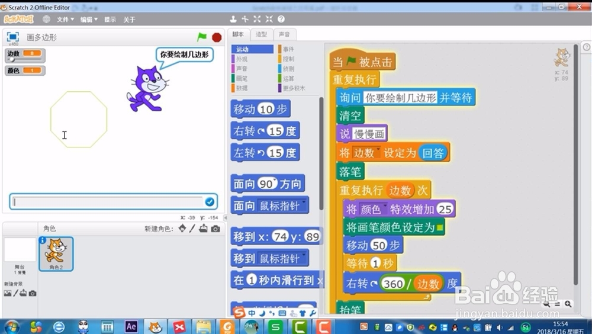Select the 运动 block category
The height and width of the screenshot is (334, 592).
tap(253, 49)
